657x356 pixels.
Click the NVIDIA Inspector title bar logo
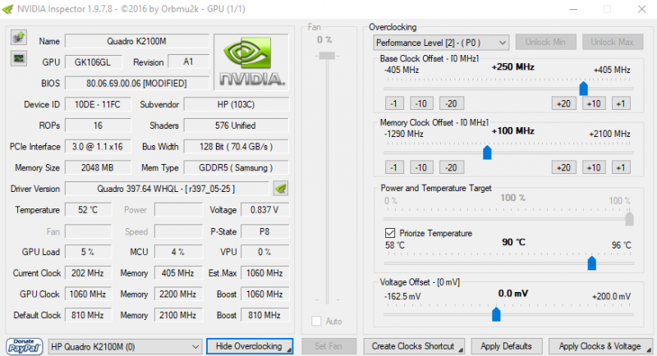coord(7,9)
